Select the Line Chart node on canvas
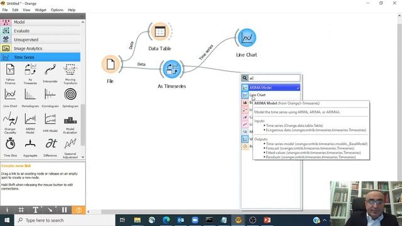The width and height of the screenshot is (402, 226). (x=247, y=38)
